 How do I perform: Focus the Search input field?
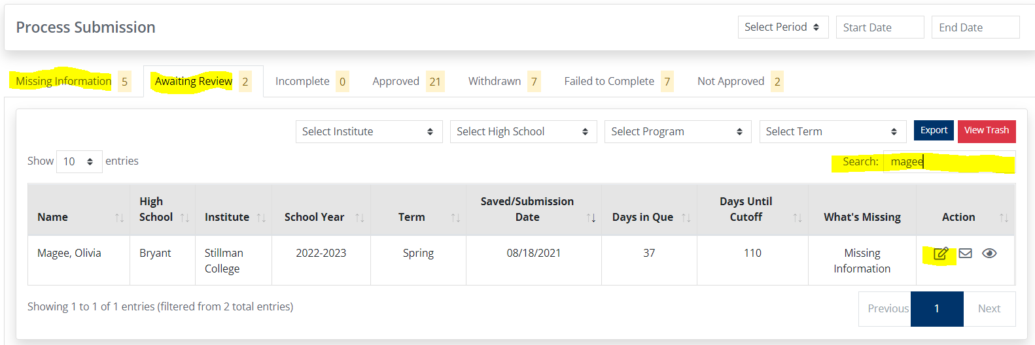click(x=949, y=162)
